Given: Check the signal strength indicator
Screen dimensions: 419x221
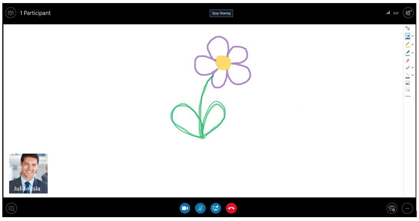Looking at the screenshot, I should (x=388, y=13).
